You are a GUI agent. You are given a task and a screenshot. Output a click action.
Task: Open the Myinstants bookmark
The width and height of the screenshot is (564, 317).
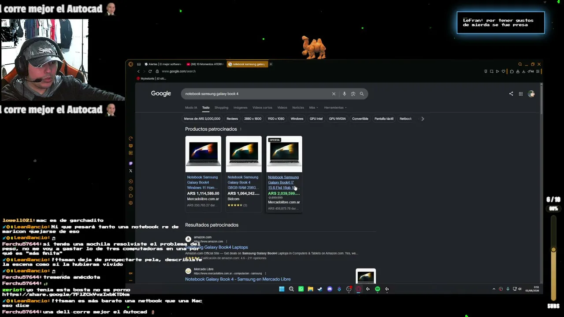tap(151, 78)
